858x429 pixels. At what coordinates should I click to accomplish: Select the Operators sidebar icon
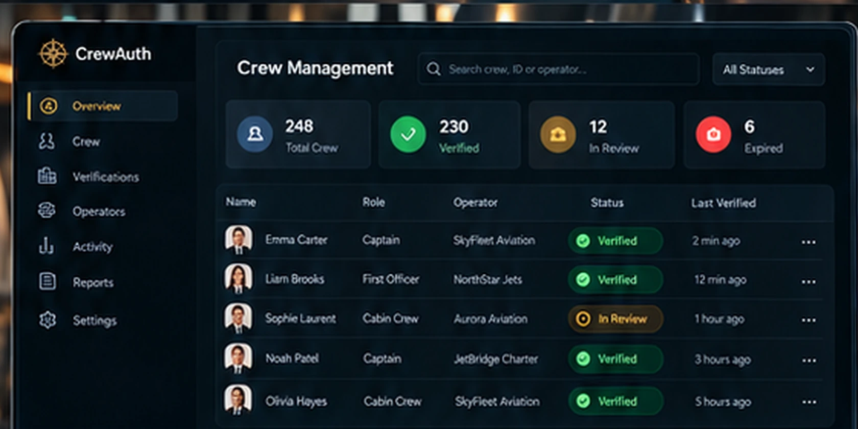47,211
